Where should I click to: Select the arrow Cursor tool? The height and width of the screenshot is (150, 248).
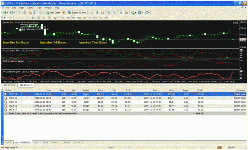point(5,18)
